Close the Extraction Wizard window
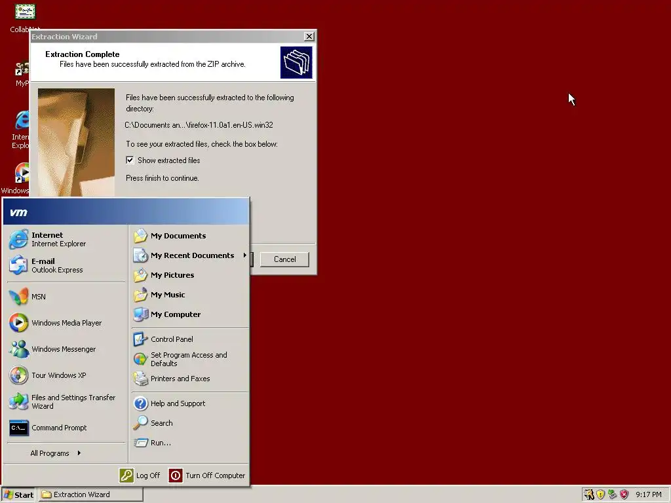The height and width of the screenshot is (503, 671). point(309,37)
